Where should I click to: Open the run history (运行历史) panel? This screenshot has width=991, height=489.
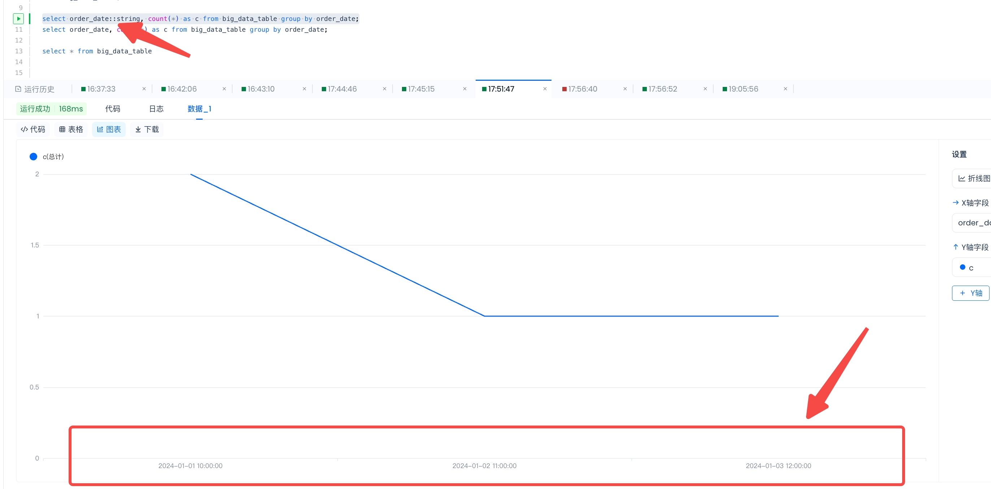point(35,89)
